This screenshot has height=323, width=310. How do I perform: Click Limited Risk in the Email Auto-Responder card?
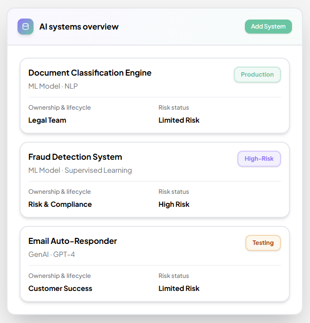pyautogui.click(x=179, y=288)
